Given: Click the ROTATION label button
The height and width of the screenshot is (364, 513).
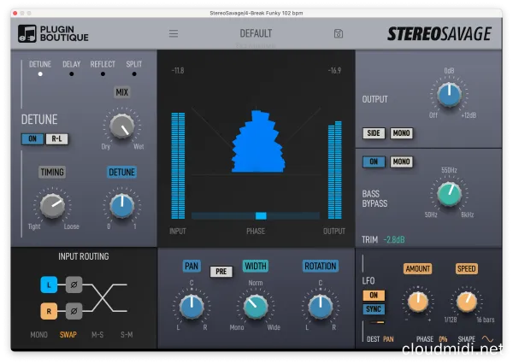Looking at the screenshot, I should click(321, 266).
